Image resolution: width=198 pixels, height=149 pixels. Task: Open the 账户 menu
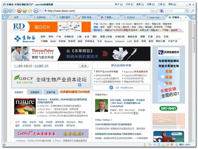[119, 4]
